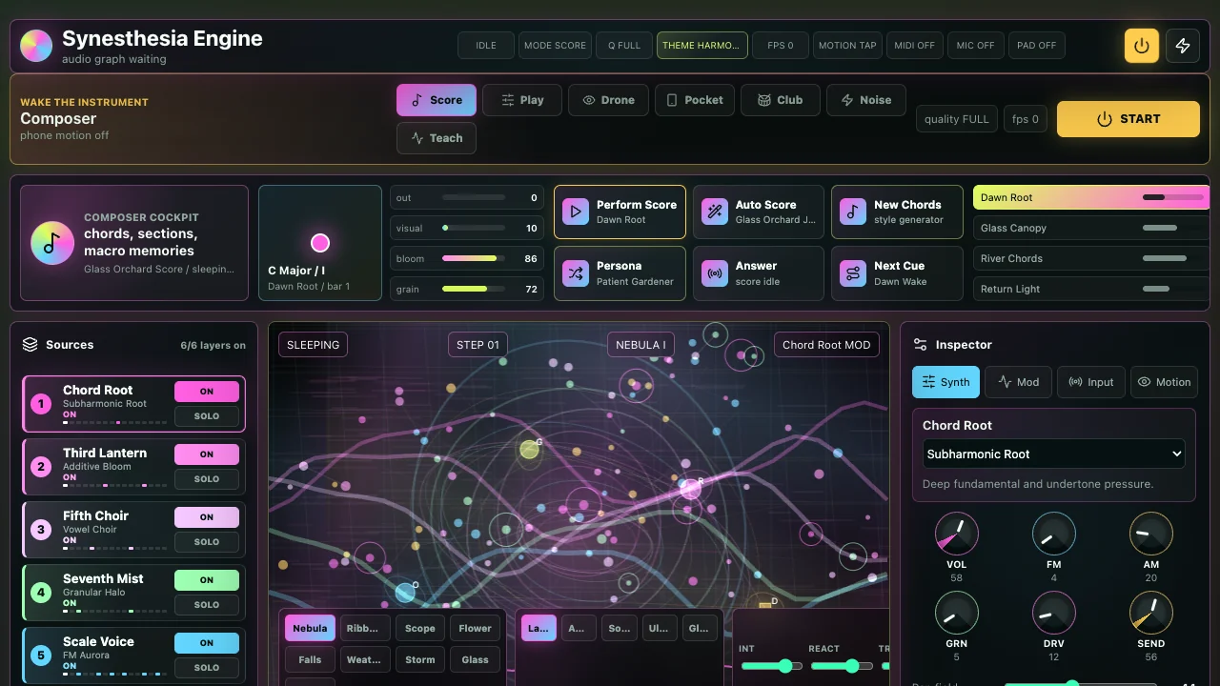Image resolution: width=1220 pixels, height=686 pixels.
Task: Click the SEND knob
Action: coord(1150,613)
